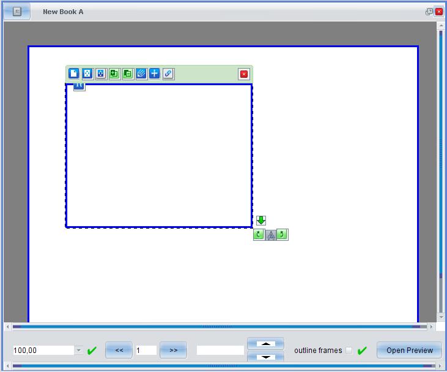This screenshot has height=372, width=447.
Task: Click the canvas vertical scrollbar track
Action: click(x=441, y=172)
